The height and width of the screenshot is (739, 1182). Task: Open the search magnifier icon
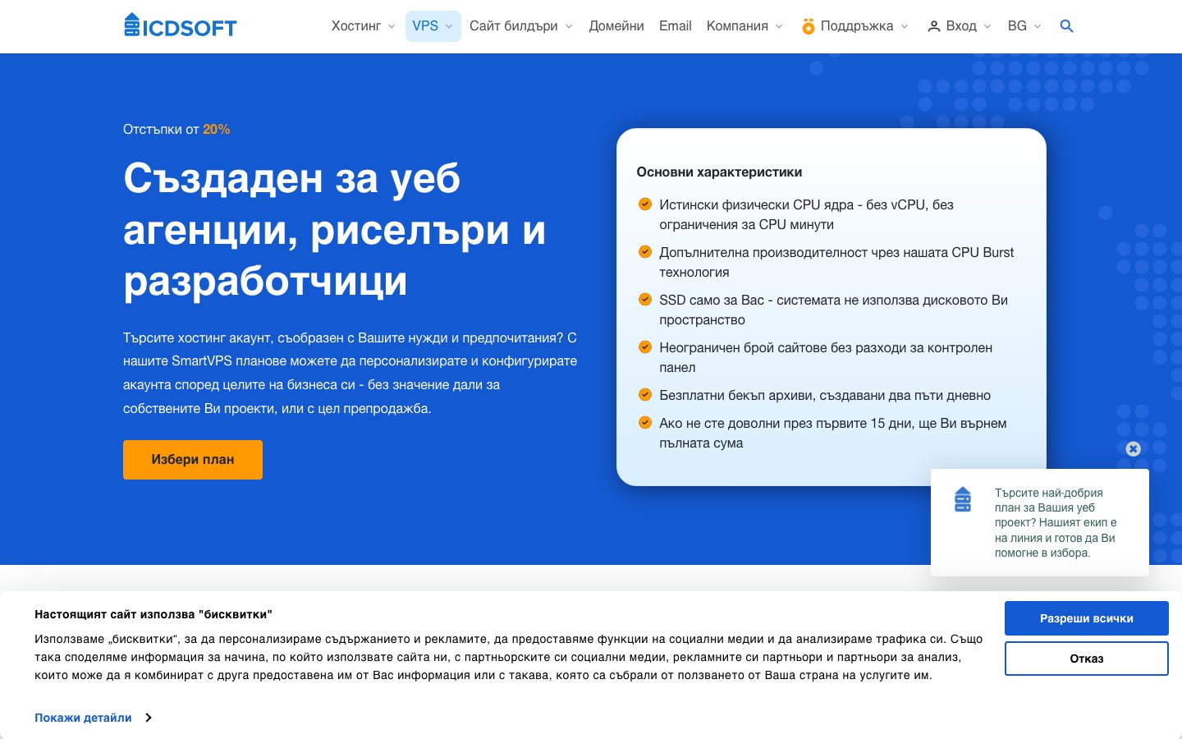pyautogui.click(x=1066, y=26)
